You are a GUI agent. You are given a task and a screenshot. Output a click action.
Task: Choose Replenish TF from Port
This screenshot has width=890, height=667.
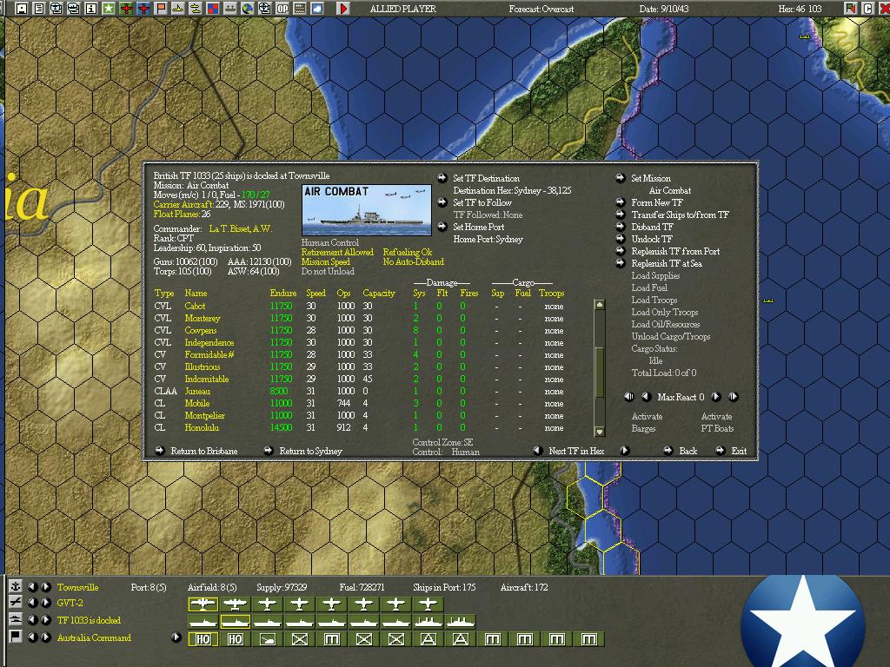674,251
